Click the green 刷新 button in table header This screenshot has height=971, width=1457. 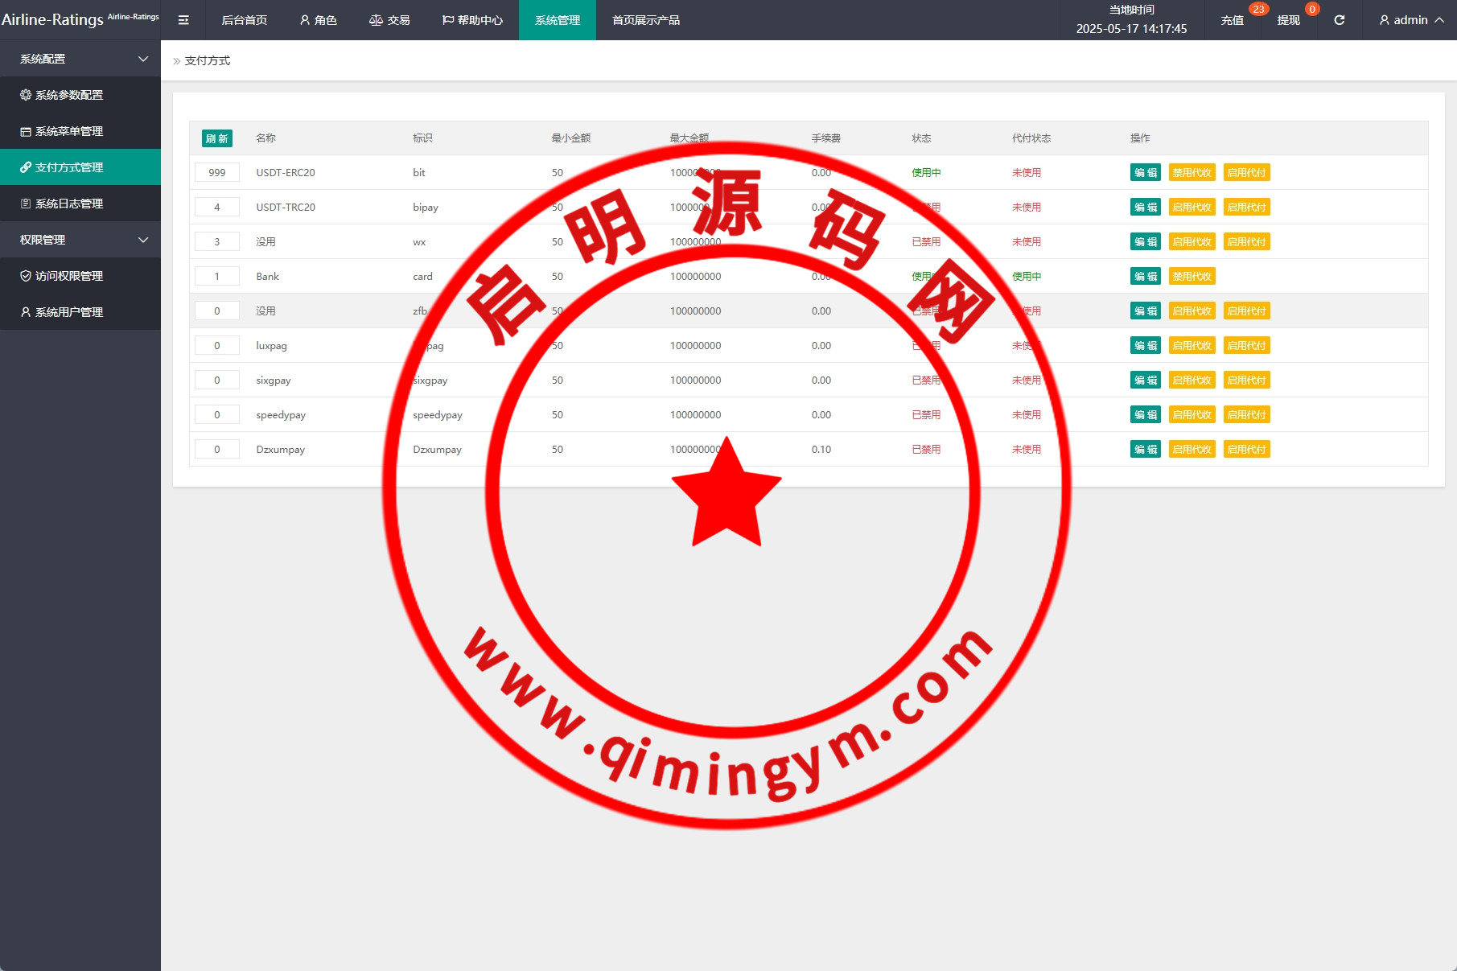216,138
